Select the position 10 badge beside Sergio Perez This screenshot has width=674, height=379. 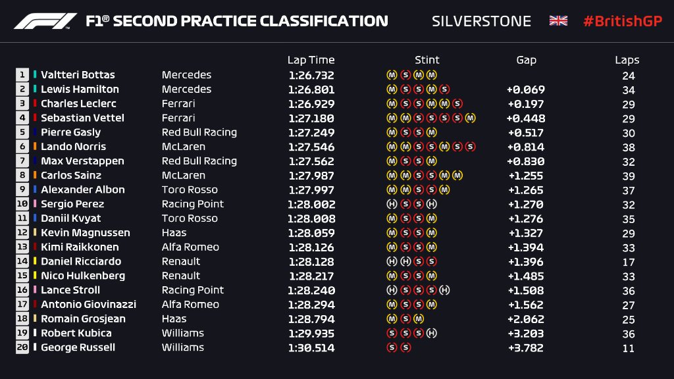pos(22,204)
